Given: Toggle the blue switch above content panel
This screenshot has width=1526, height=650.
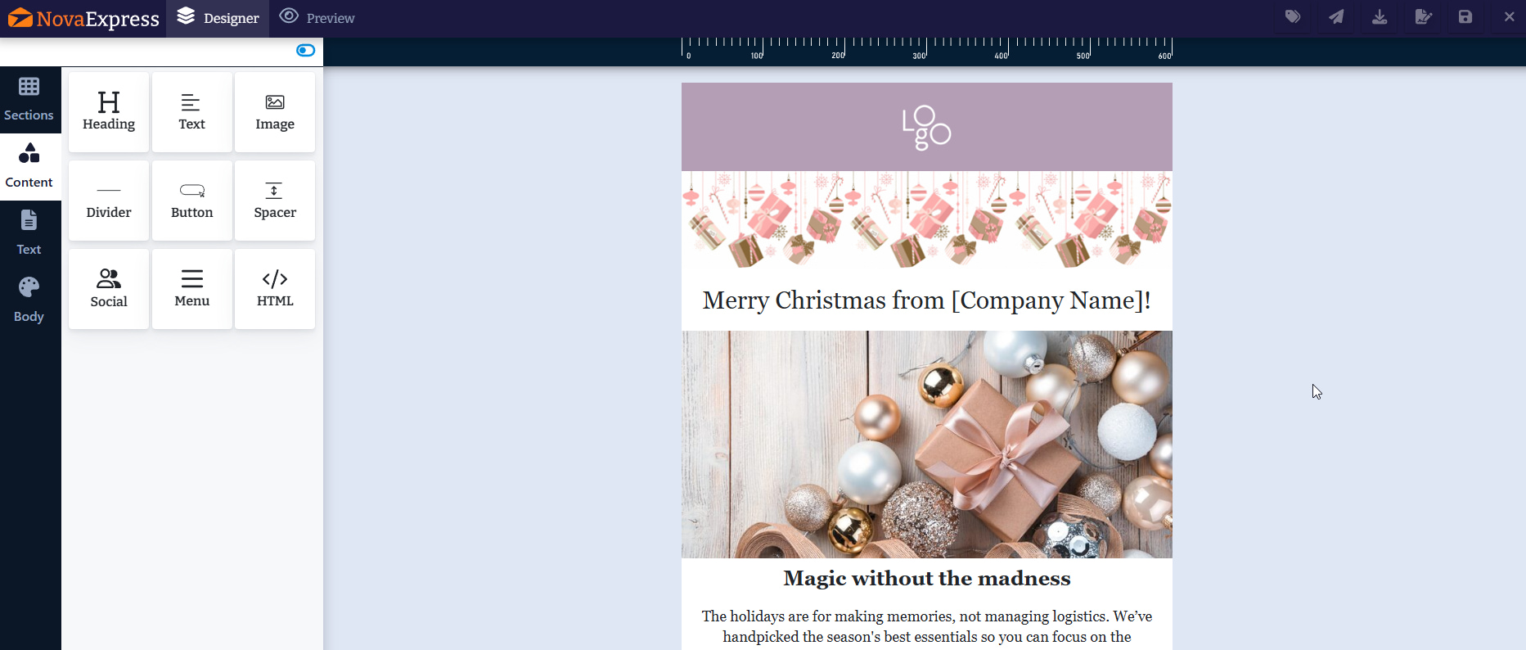Looking at the screenshot, I should point(305,51).
